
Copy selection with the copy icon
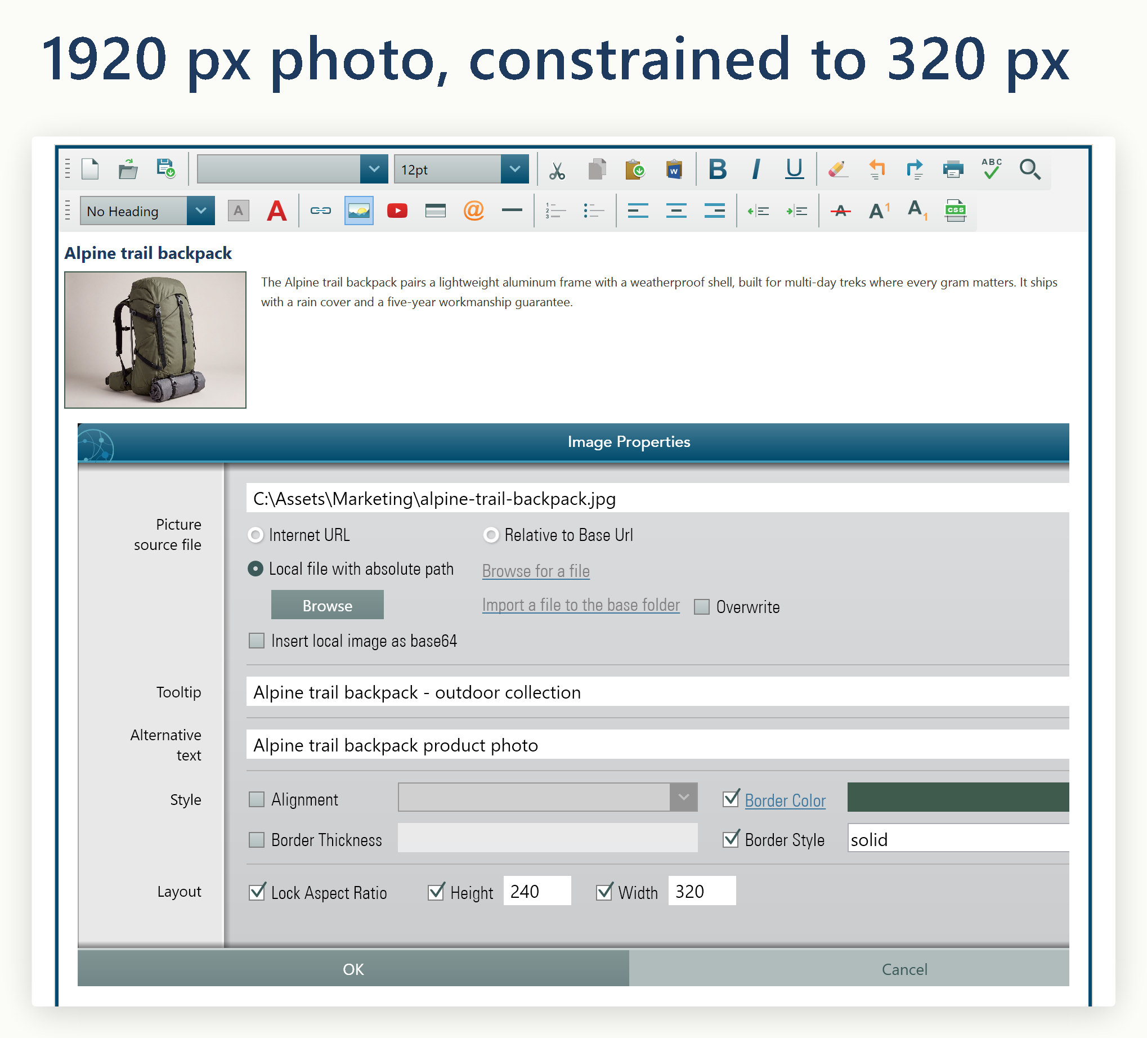pos(596,169)
